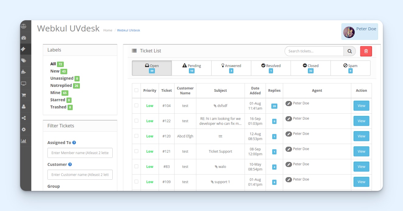Open the bar chart reports sidebar icon
The width and height of the screenshot is (403, 211).
coord(23,141)
